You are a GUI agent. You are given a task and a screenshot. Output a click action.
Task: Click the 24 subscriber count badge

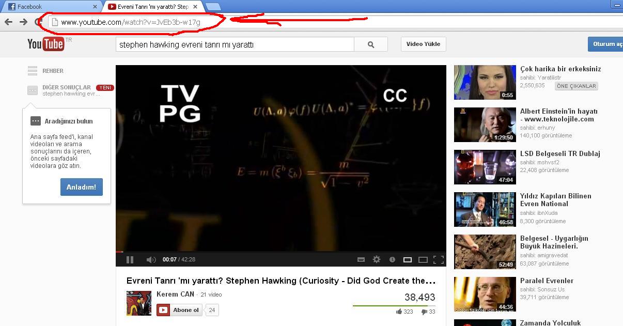click(x=212, y=310)
